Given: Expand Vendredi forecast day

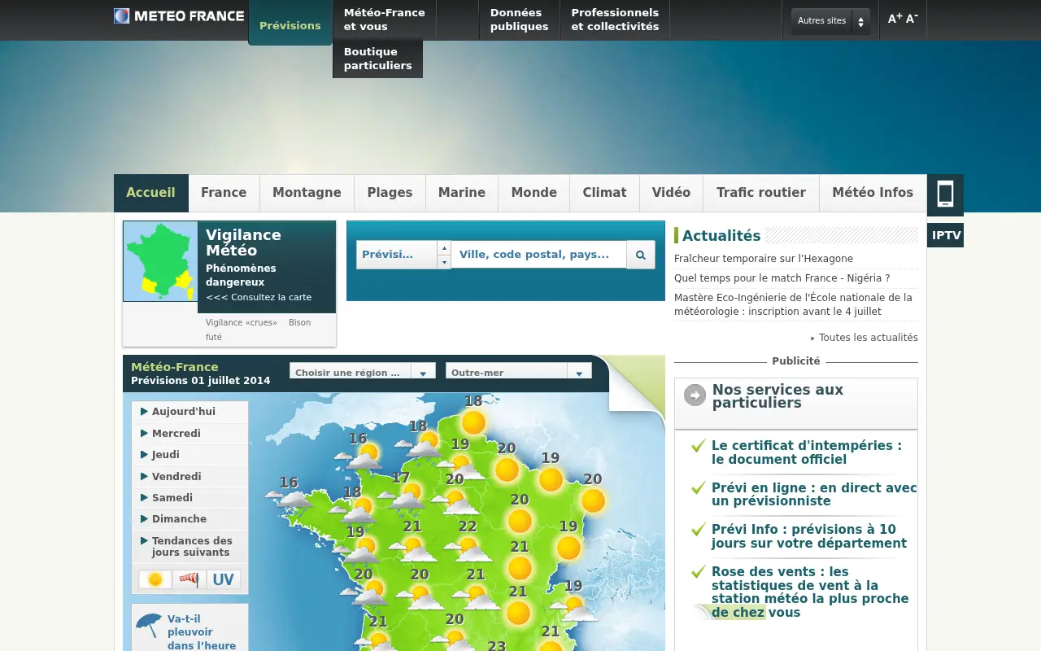Looking at the screenshot, I should (189, 477).
